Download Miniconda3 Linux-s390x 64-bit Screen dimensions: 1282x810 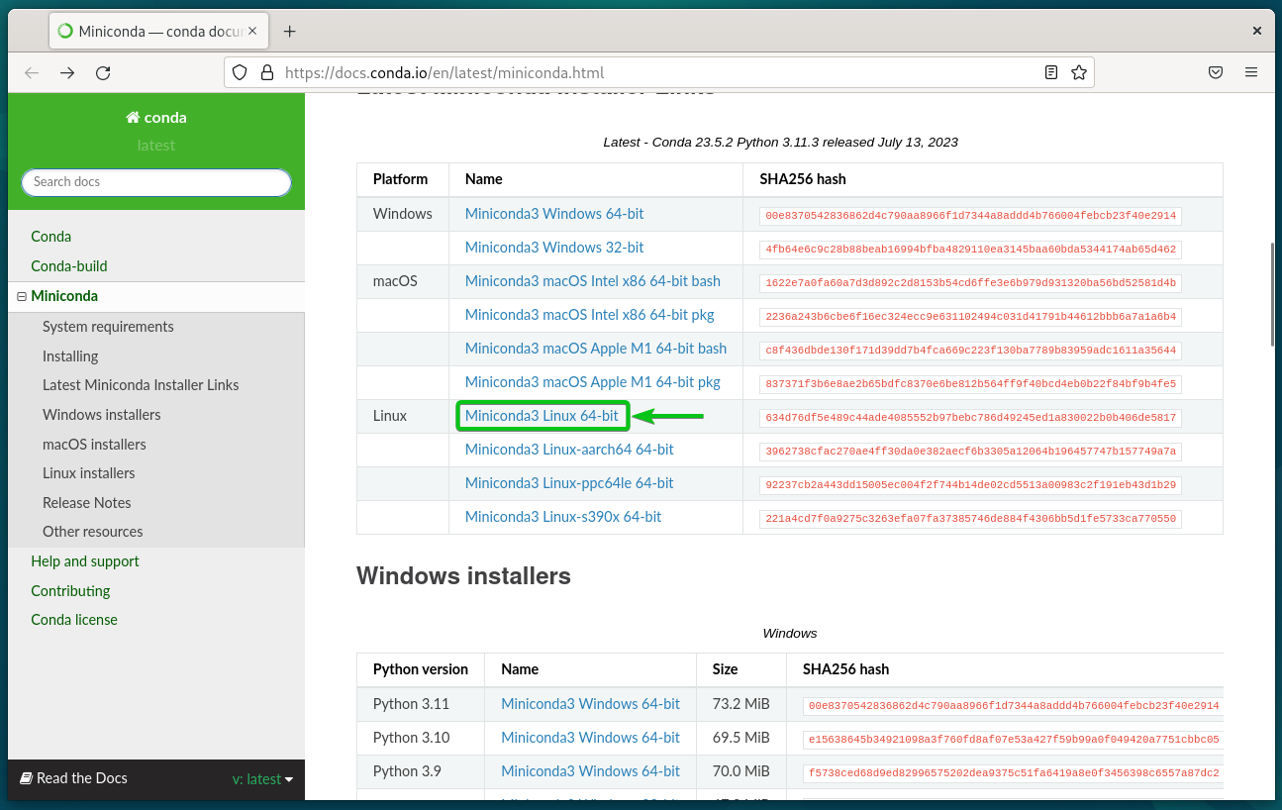pyautogui.click(x=563, y=517)
